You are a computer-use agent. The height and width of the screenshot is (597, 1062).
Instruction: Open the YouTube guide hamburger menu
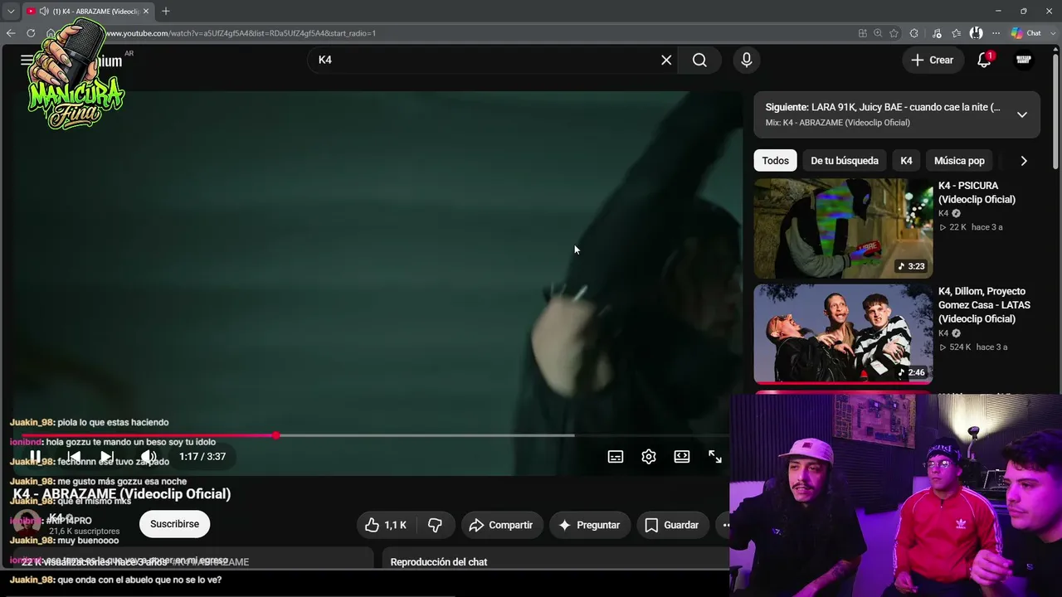pyautogui.click(x=27, y=60)
